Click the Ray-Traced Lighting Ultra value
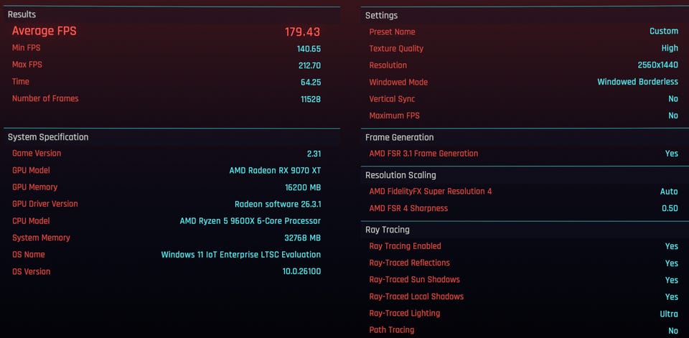Image resolution: width=689 pixels, height=338 pixels. pyautogui.click(x=669, y=314)
